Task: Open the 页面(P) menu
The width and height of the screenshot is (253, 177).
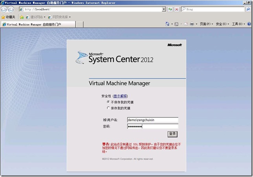Action: tap(206, 24)
